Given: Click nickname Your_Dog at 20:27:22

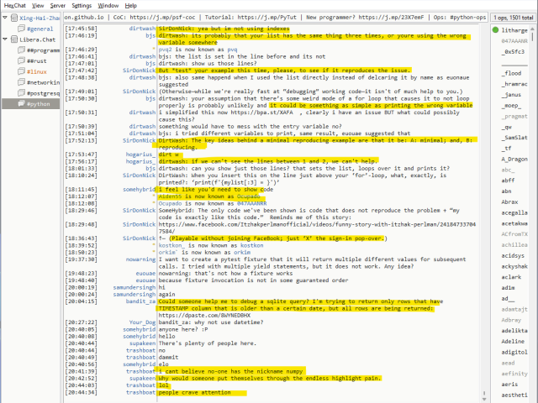Looking at the screenshot, I should (x=142, y=322).
